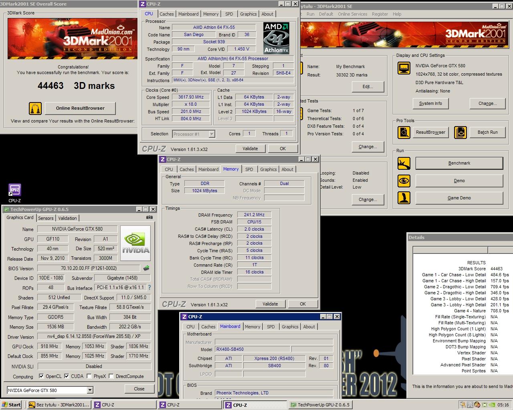Click the system tray first icon

point(463,405)
